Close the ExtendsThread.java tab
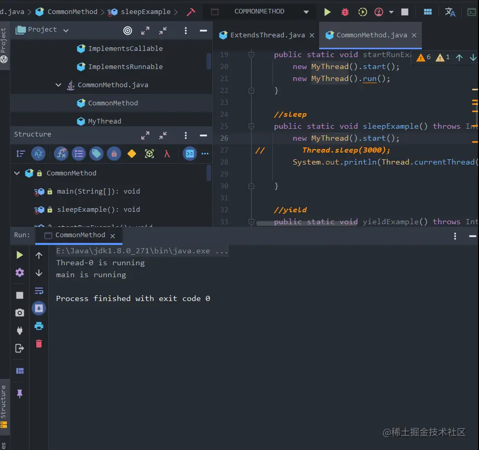Image resolution: width=479 pixels, height=450 pixels. tap(312, 35)
